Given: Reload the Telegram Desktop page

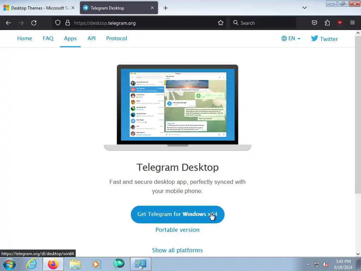Looking at the screenshot, I should pyautogui.click(x=34, y=23).
